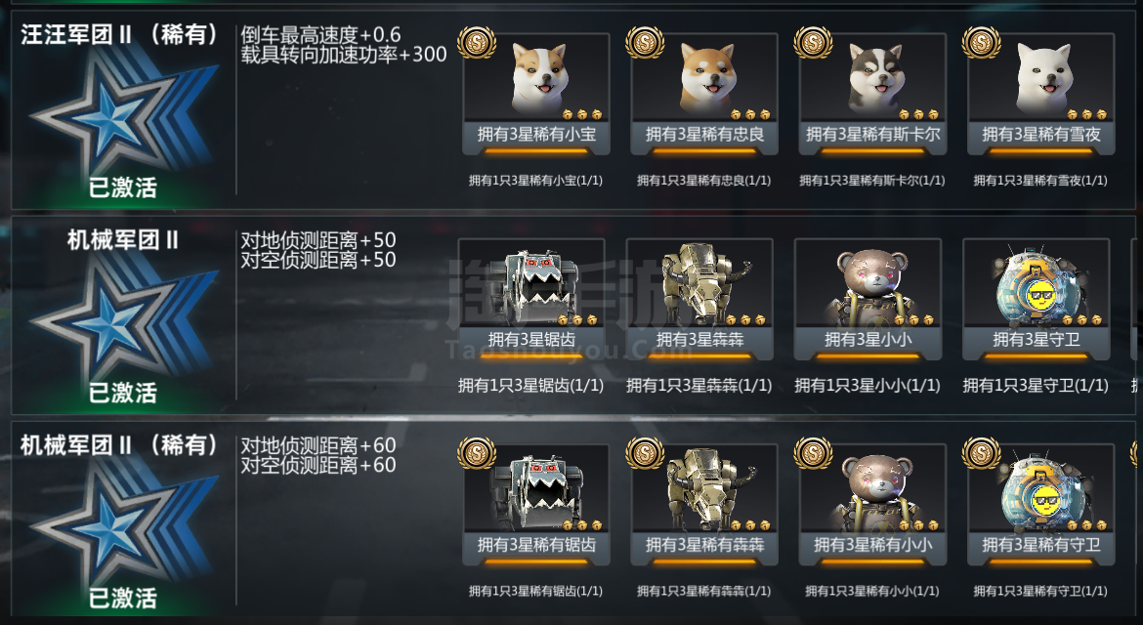The width and height of the screenshot is (1143, 625).
Task: Click the 拥有3星稀有雪夜 progress bar
Action: pos(1041,150)
